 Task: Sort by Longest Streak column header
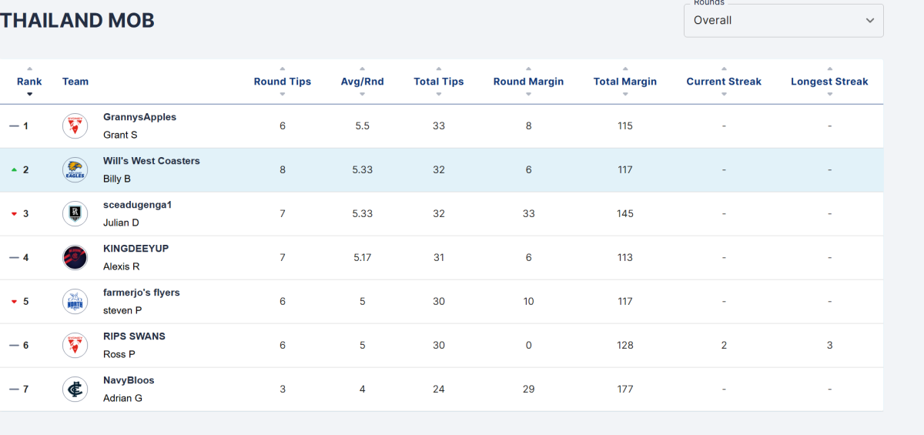(x=829, y=82)
